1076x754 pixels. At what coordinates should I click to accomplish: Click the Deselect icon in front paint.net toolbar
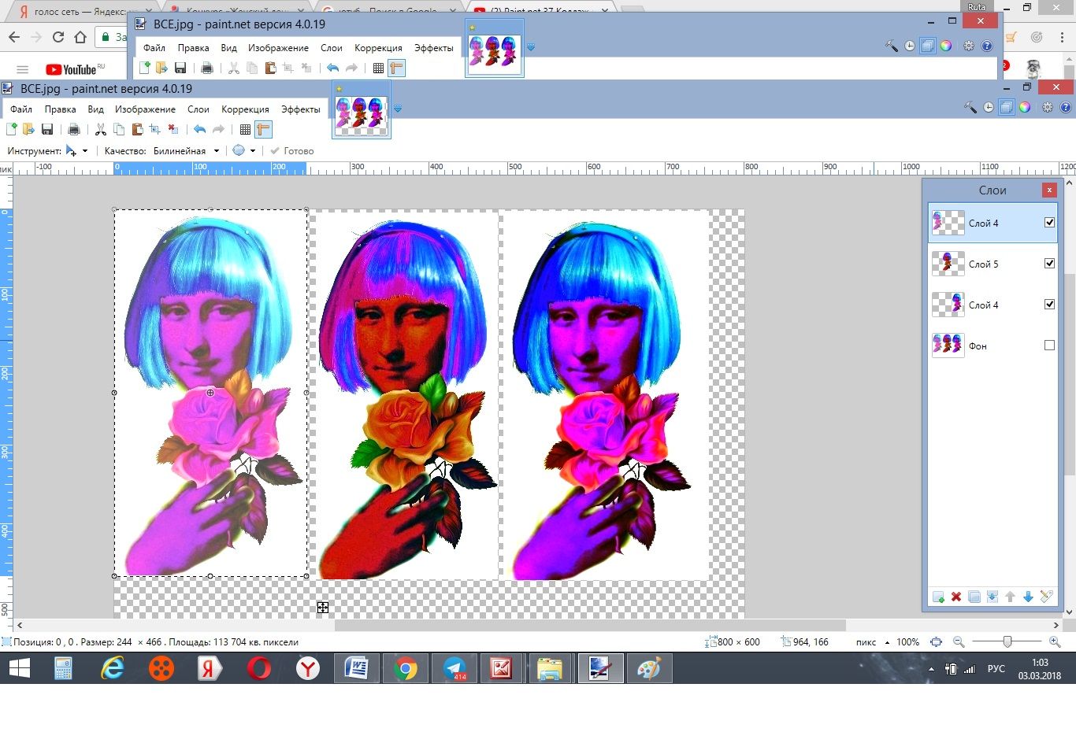coord(173,129)
